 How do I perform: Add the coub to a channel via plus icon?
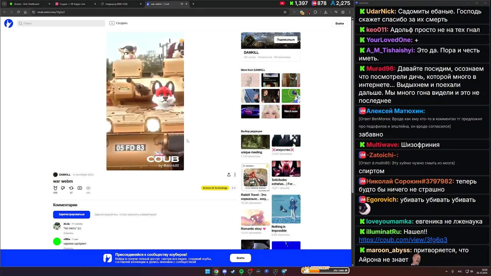point(79,188)
